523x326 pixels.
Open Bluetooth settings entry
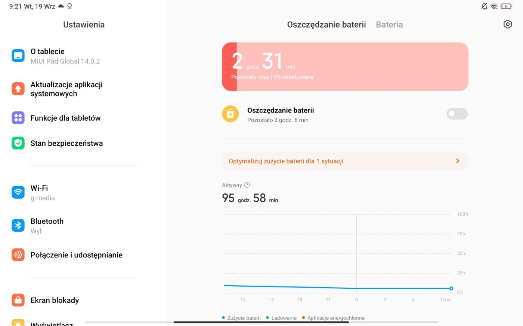(x=84, y=225)
